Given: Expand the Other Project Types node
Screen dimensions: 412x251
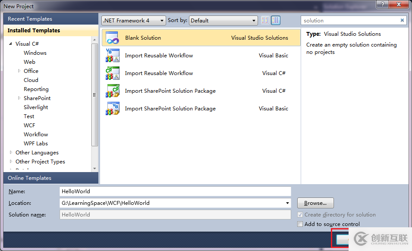Looking at the screenshot, I should point(11,161).
